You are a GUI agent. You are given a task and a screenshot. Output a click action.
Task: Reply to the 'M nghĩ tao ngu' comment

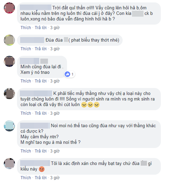coord(41,151)
